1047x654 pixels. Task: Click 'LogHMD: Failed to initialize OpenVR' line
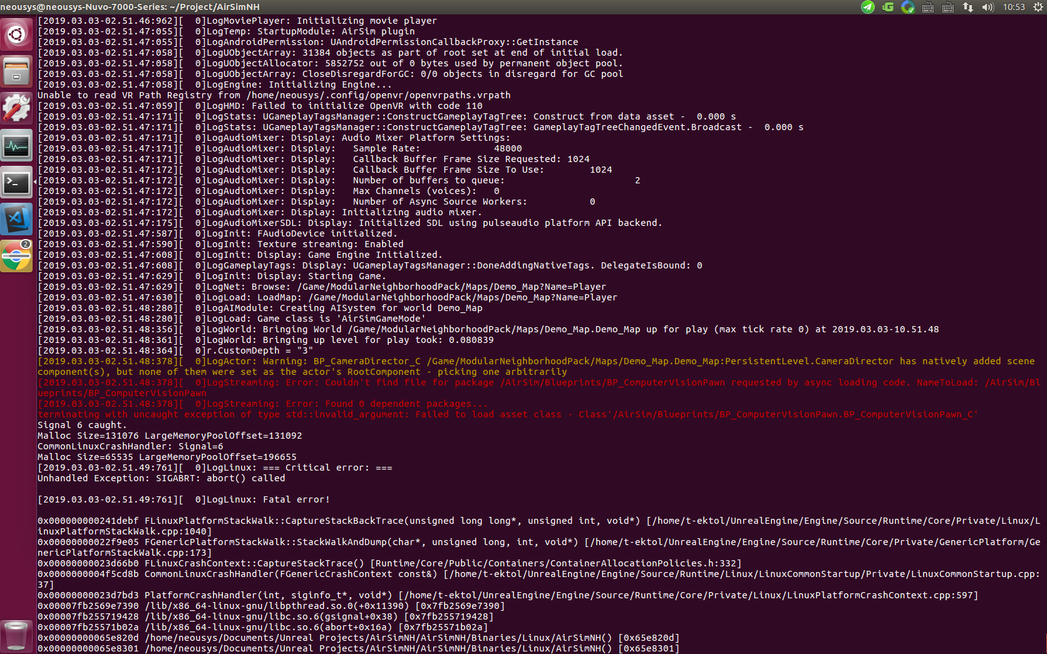260,106
